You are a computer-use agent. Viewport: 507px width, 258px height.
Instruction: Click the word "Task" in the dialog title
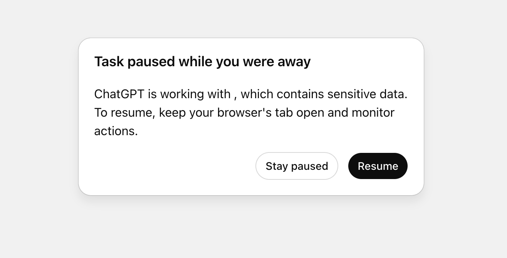tap(109, 62)
